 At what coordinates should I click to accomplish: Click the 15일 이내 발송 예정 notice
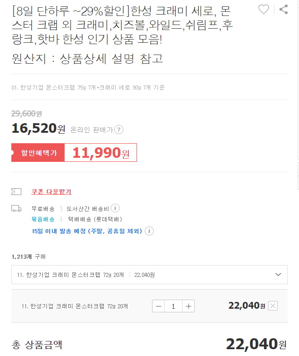tap(87, 231)
